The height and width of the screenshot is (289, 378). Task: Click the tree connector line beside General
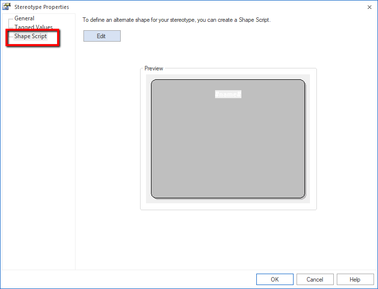(11, 19)
